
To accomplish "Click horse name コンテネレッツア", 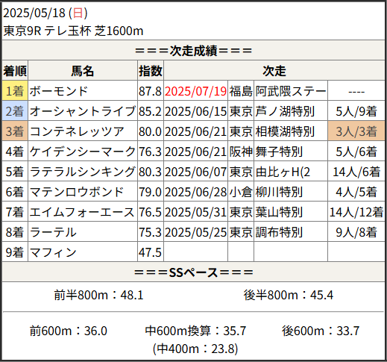I will (x=77, y=131).
